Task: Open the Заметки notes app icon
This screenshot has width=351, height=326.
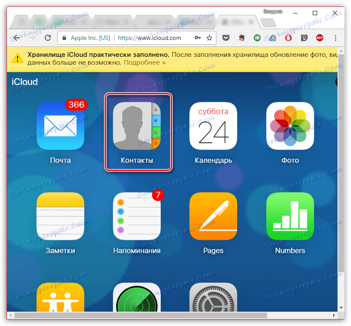Action: click(60, 216)
